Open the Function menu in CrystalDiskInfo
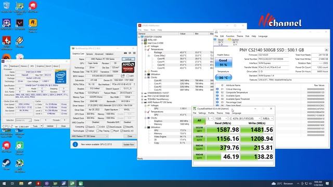 (x=230, y=36)
